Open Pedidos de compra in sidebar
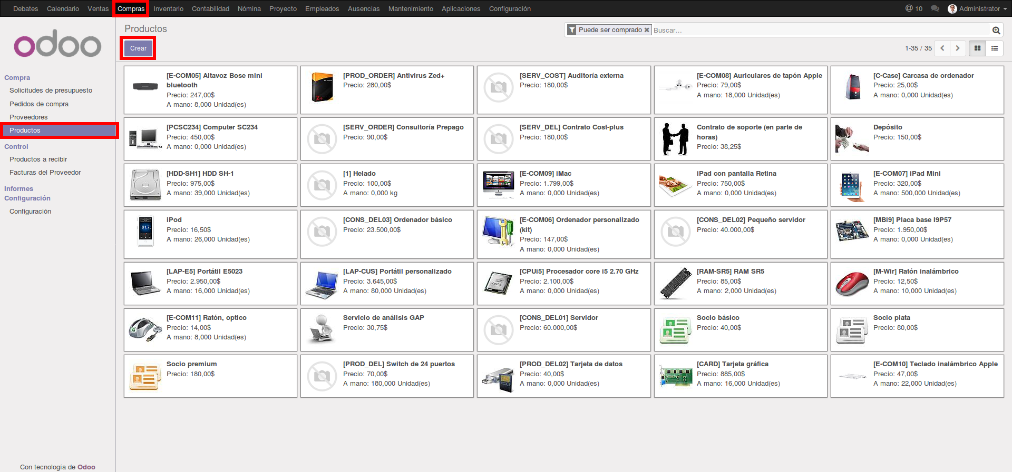Image resolution: width=1012 pixels, height=472 pixels. (x=39, y=104)
